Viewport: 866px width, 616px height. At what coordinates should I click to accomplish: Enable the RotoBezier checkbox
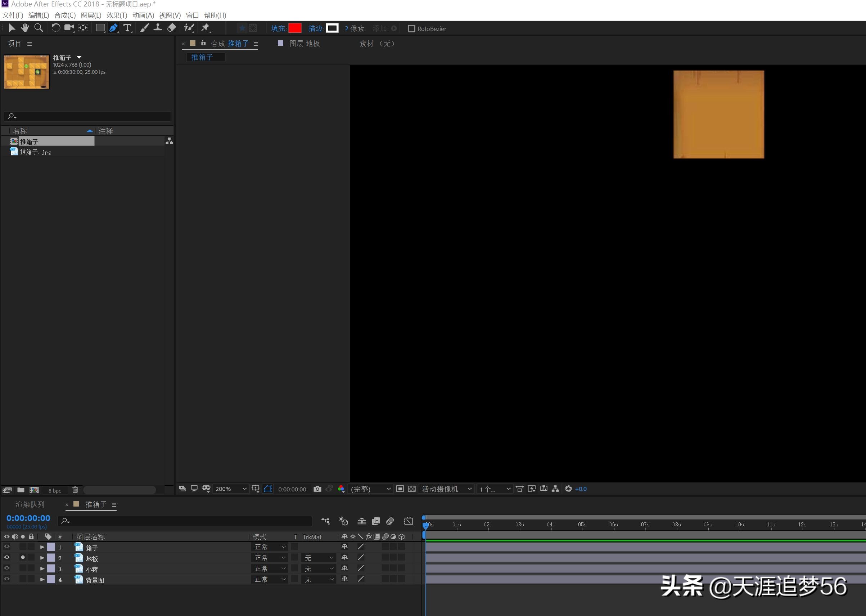click(x=411, y=28)
